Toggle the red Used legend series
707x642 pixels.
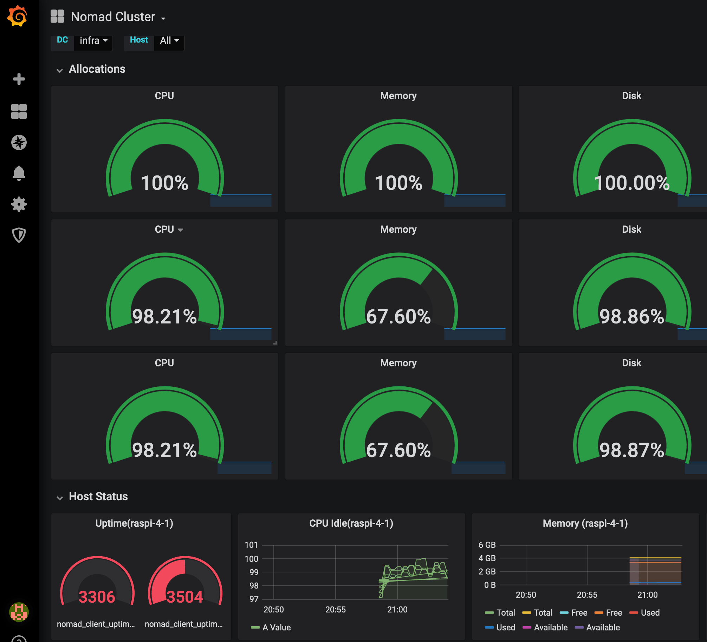tap(650, 613)
